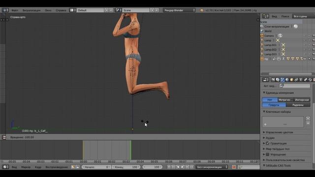Click the Конец end frame field
This screenshot has height=177, width=315.
(x=126, y=167)
